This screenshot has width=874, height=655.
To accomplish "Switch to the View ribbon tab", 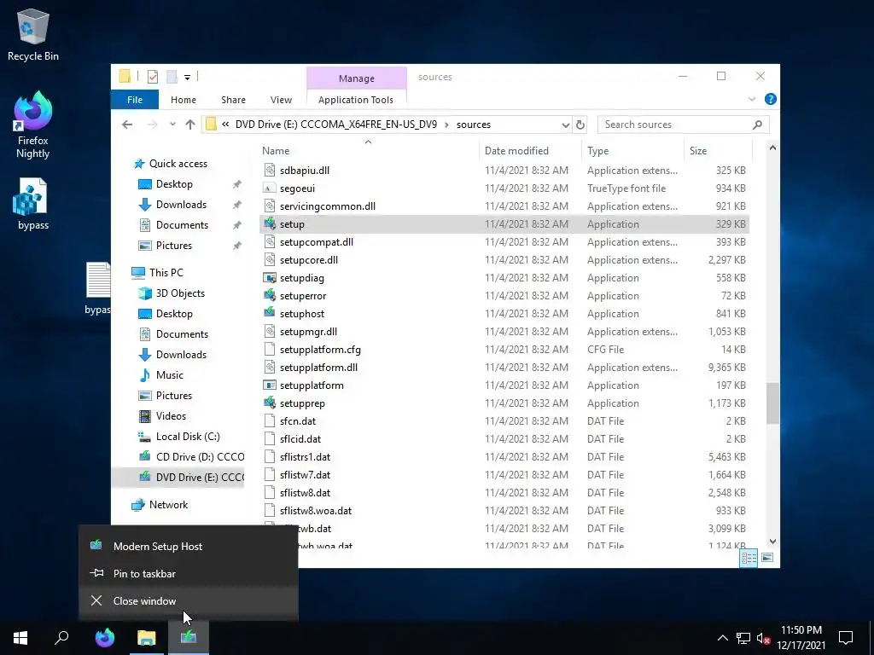I will point(281,100).
